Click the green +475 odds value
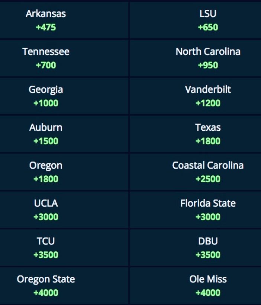This screenshot has height=305, width=261. [46, 27]
